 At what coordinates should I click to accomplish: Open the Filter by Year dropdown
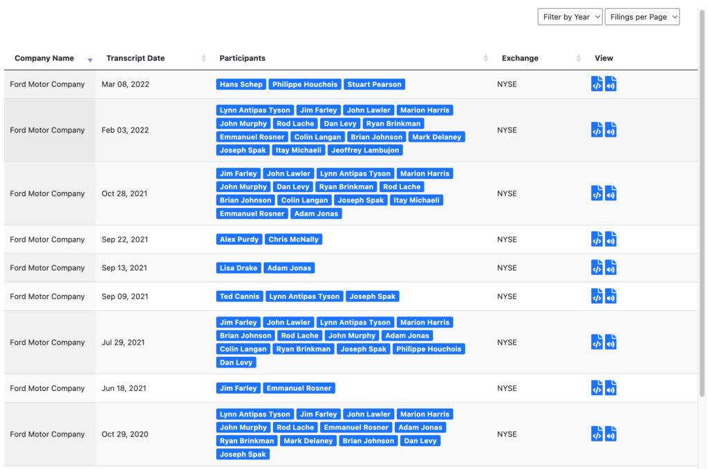tap(570, 17)
